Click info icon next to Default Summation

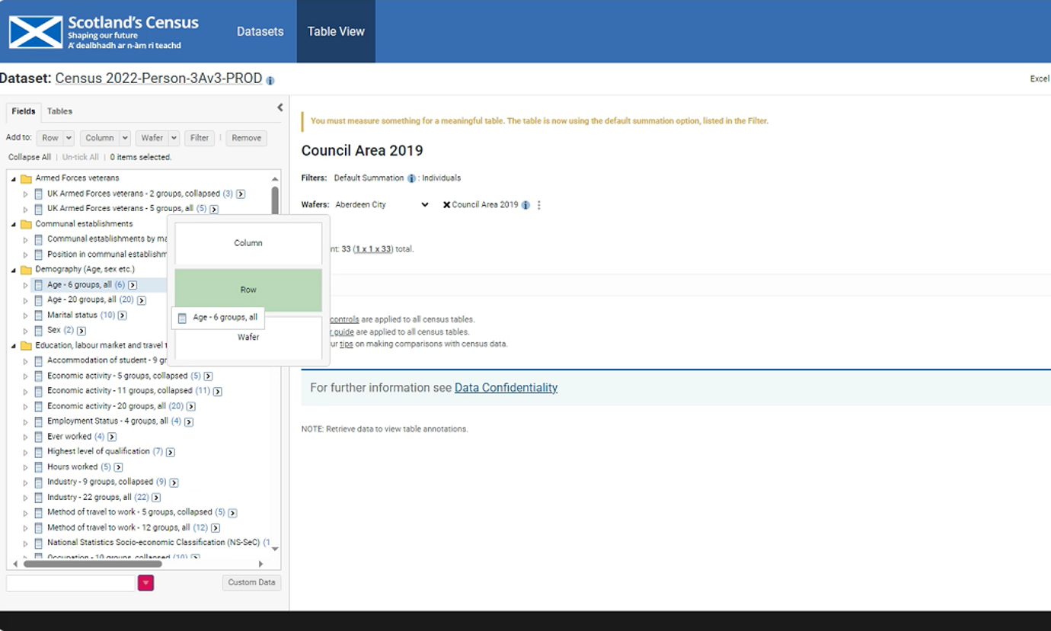pos(411,178)
